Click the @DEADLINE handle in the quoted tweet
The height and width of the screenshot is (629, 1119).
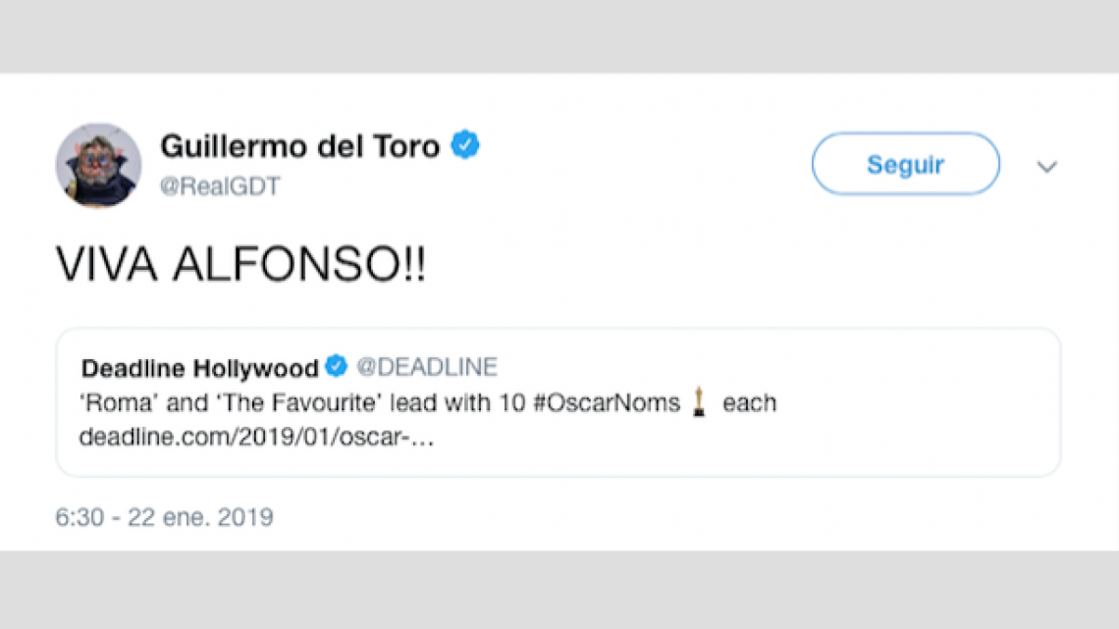[429, 366]
